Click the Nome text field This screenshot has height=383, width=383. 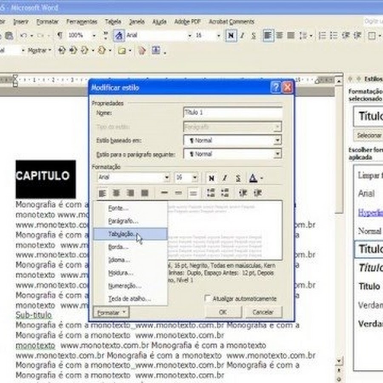[x=232, y=113]
